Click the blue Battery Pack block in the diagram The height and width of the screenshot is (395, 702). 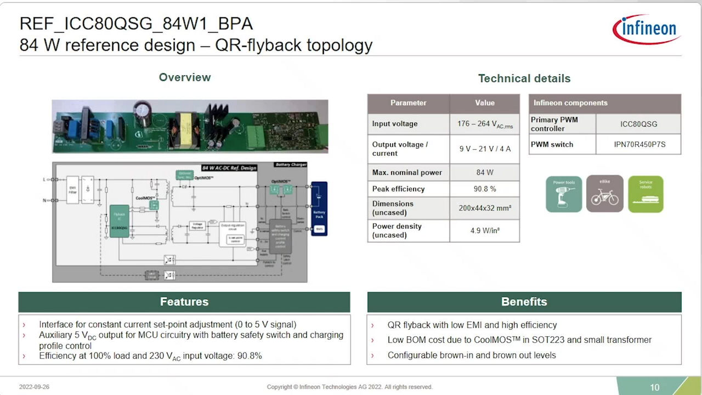pos(319,209)
